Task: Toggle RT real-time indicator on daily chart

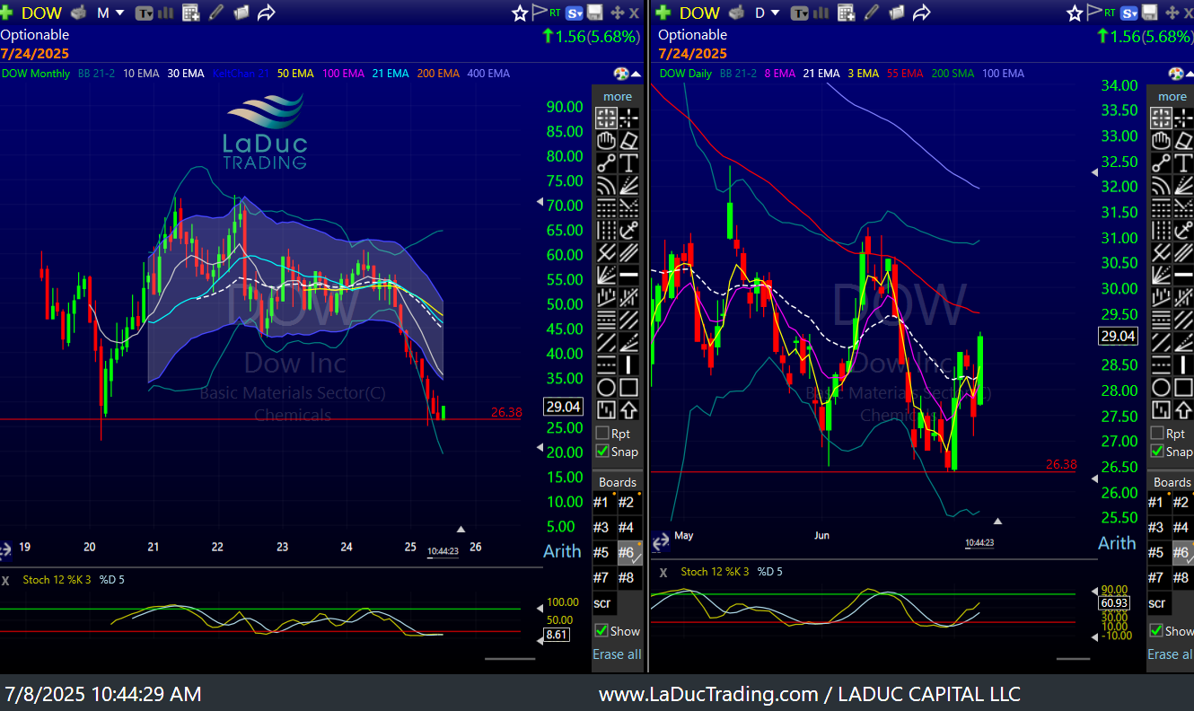Action: point(1111,13)
